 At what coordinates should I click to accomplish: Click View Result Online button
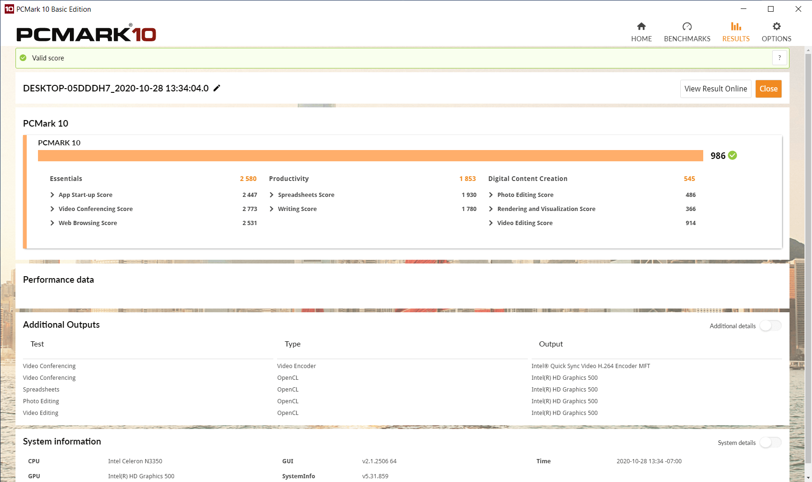(715, 89)
